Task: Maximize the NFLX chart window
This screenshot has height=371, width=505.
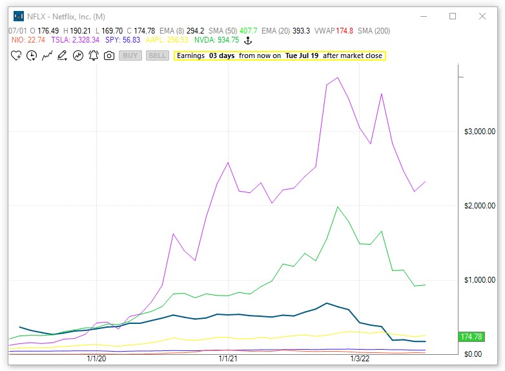Action: coord(452,16)
